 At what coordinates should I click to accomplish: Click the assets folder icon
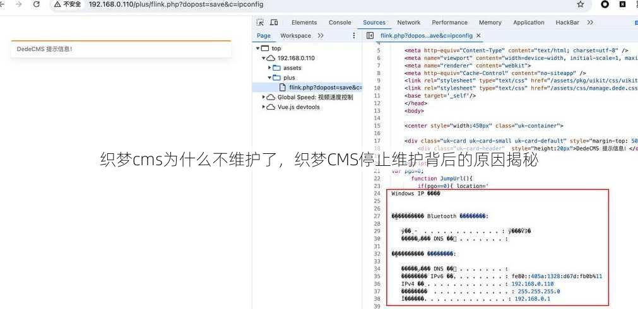pos(276,68)
